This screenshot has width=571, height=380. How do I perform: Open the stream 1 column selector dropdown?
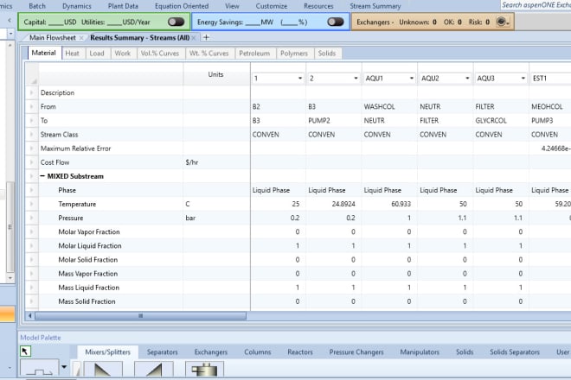click(300, 79)
